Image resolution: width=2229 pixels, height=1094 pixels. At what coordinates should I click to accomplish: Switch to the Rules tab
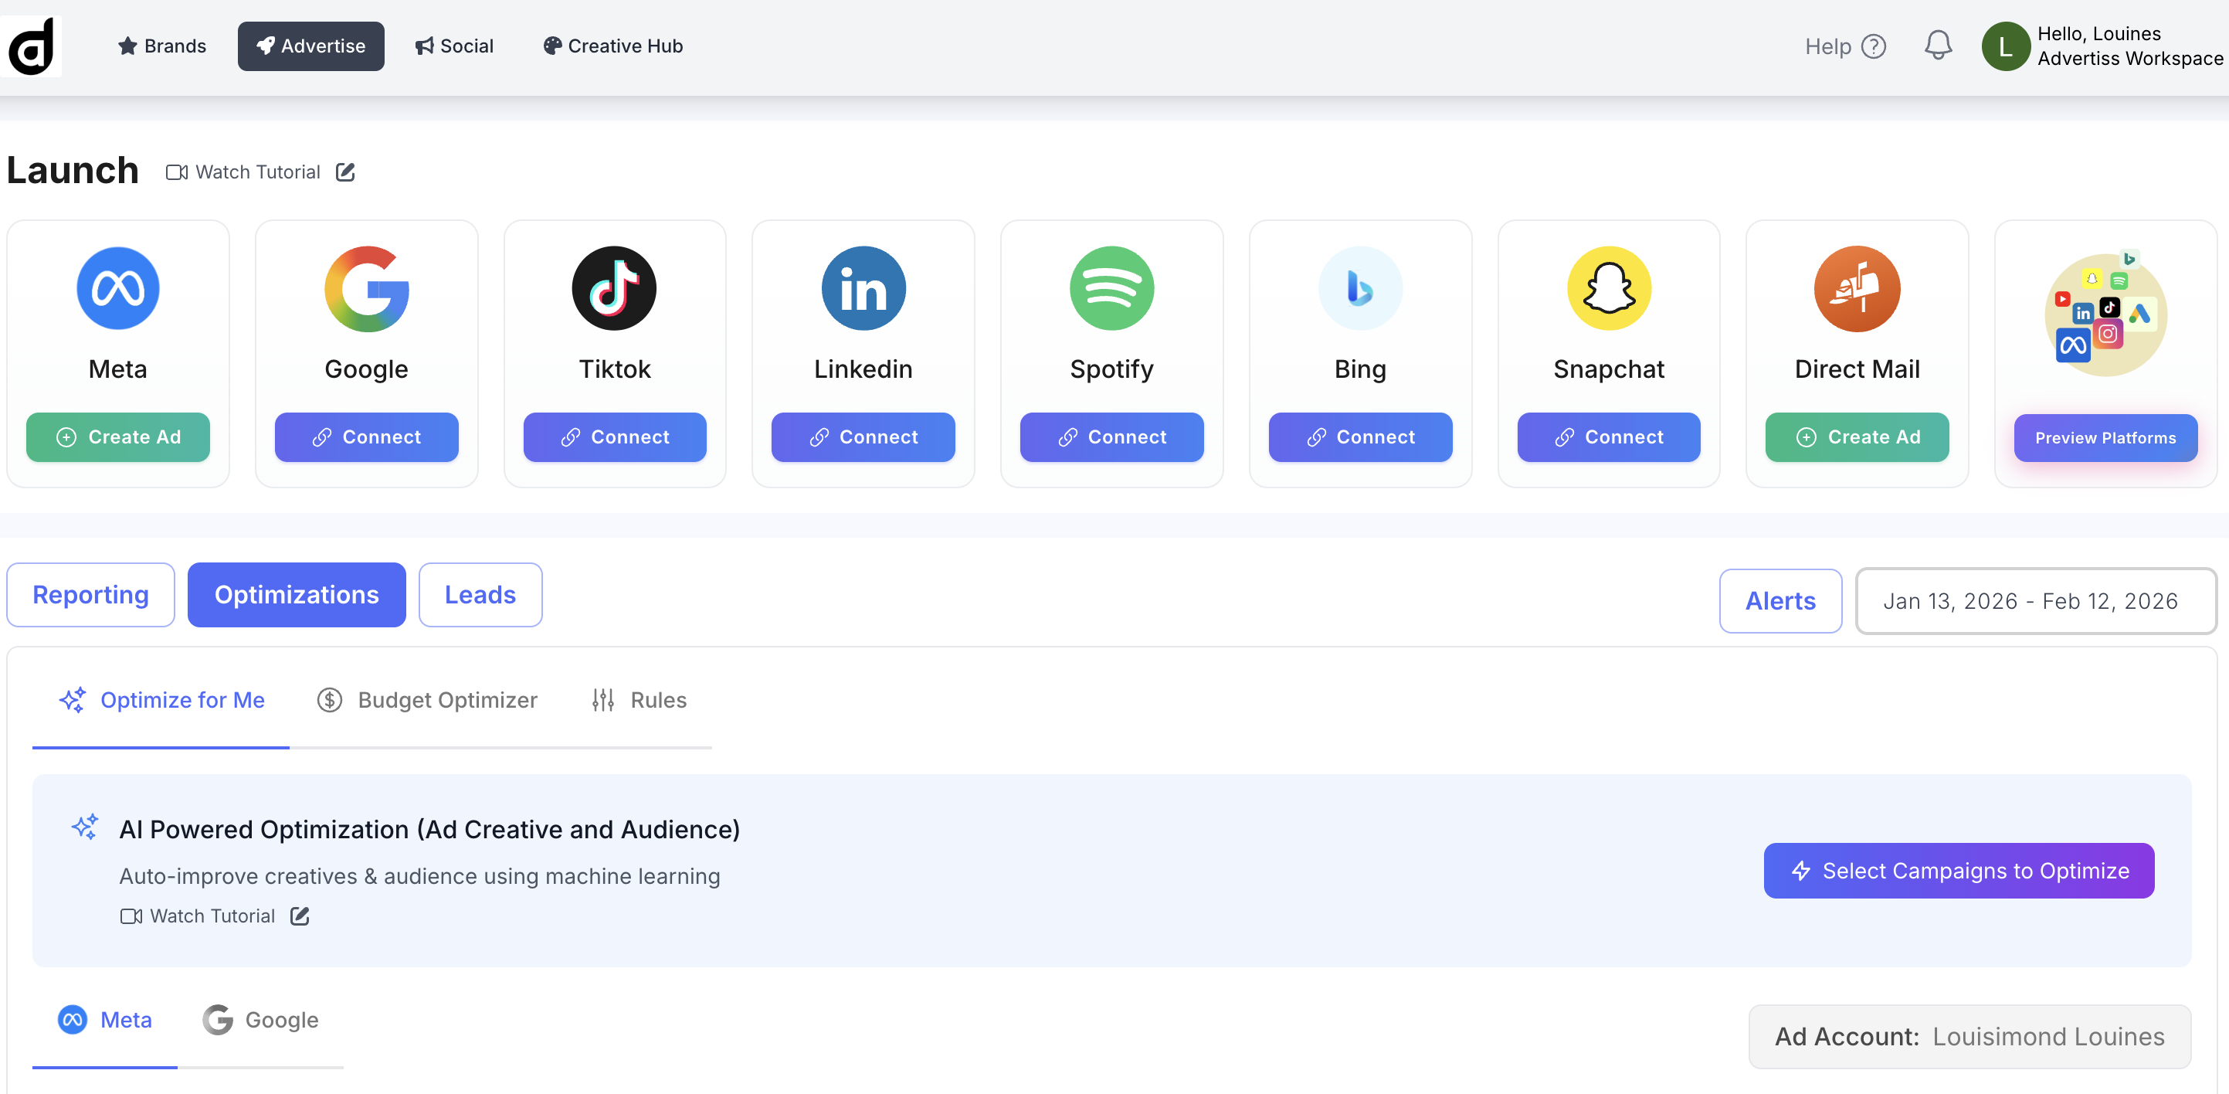click(x=640, y=699)
